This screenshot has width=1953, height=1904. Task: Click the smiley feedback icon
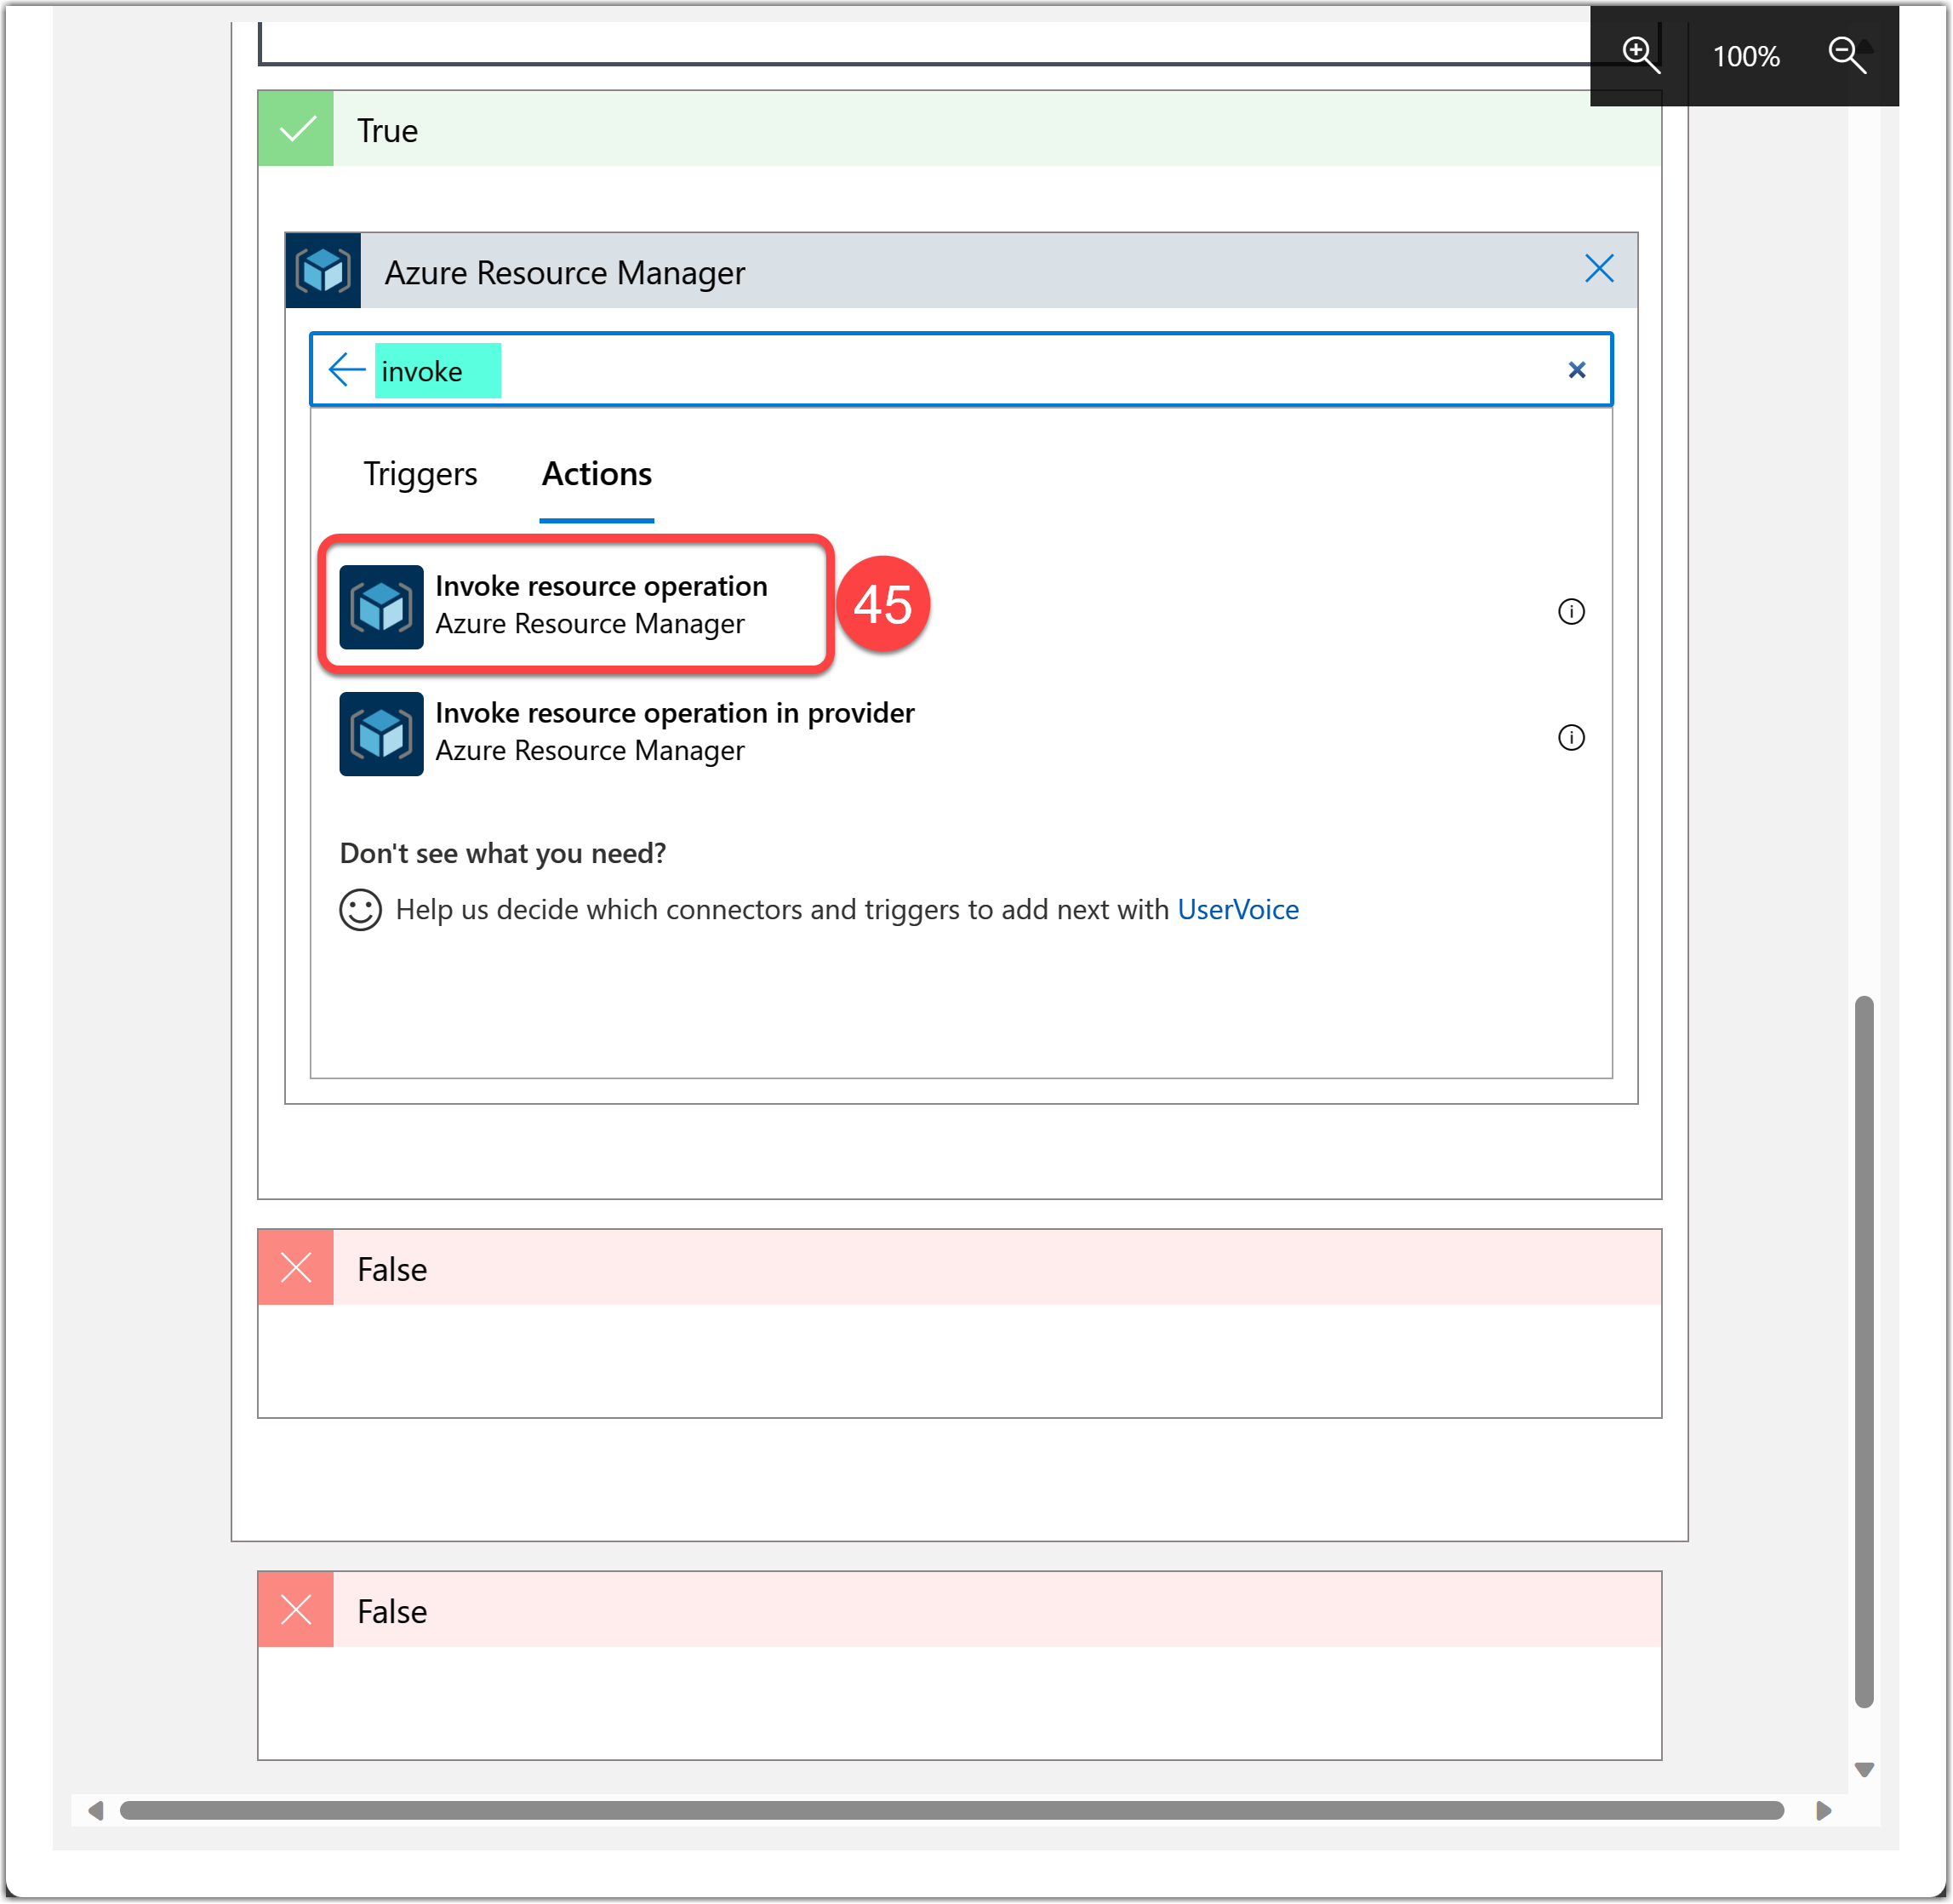click(360, 910)
